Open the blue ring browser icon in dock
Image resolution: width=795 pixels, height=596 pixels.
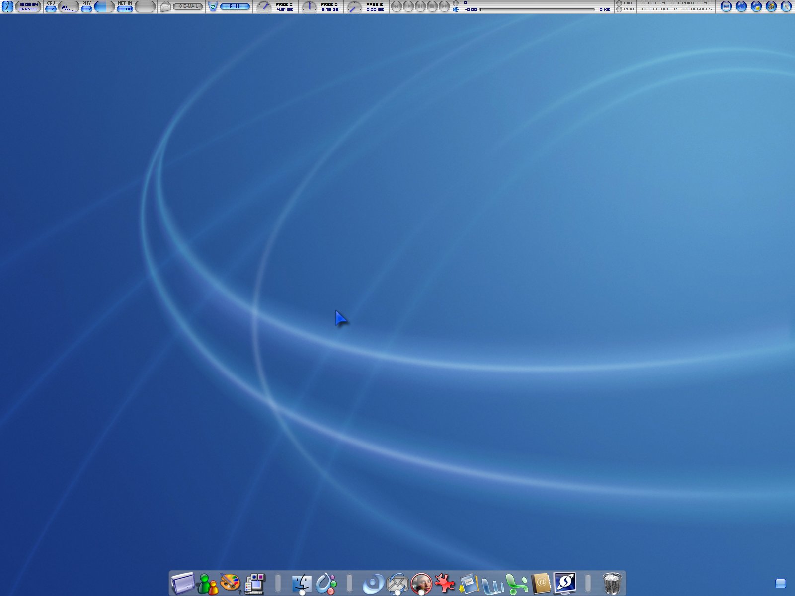[x=373, y=584]
